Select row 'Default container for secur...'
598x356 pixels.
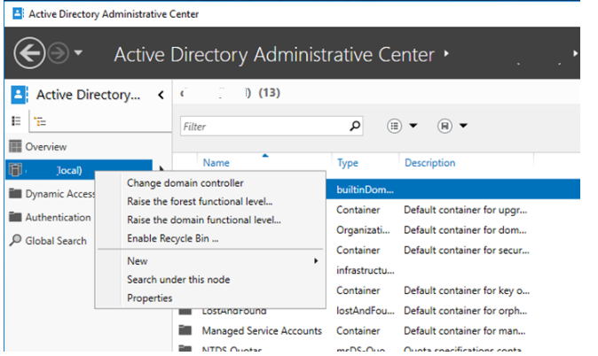467,250
